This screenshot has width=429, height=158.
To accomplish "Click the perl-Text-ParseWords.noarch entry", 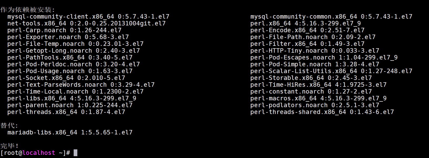I will click(81, 85).
